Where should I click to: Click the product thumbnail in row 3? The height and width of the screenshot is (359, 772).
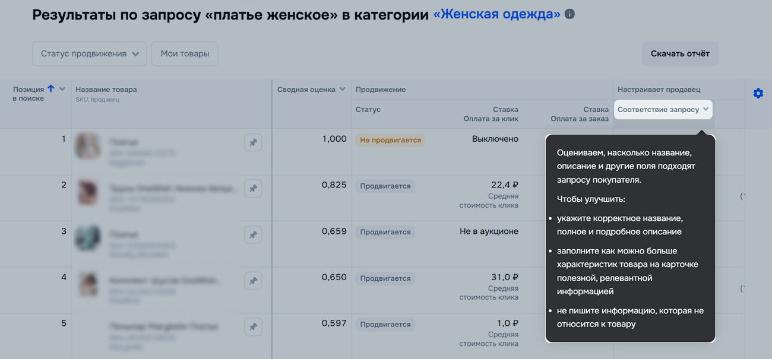pos(87,238)
